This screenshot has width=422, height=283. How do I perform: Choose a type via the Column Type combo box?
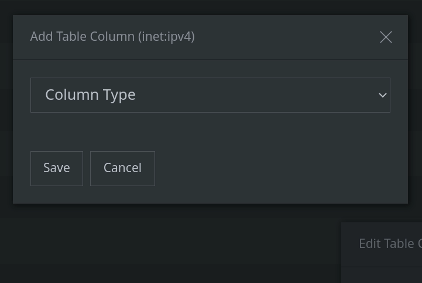(210, 95)
